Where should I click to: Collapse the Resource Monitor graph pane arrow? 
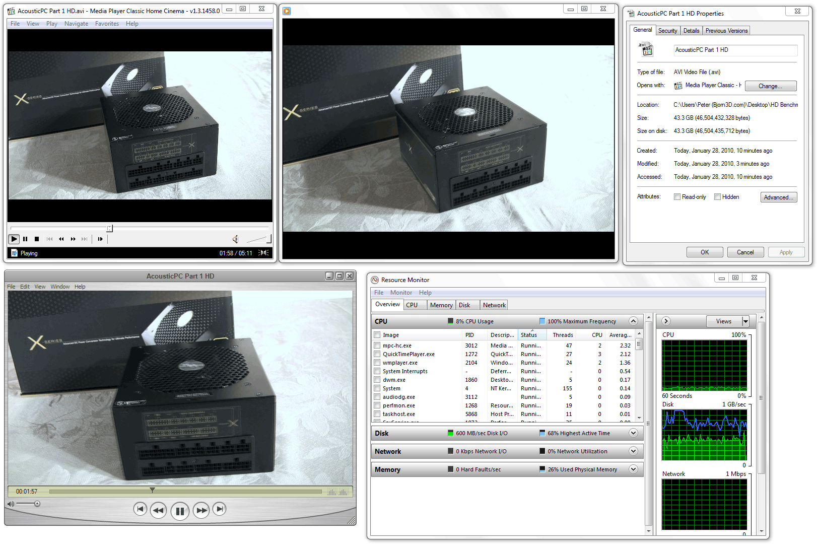click(x=666, y=321)
